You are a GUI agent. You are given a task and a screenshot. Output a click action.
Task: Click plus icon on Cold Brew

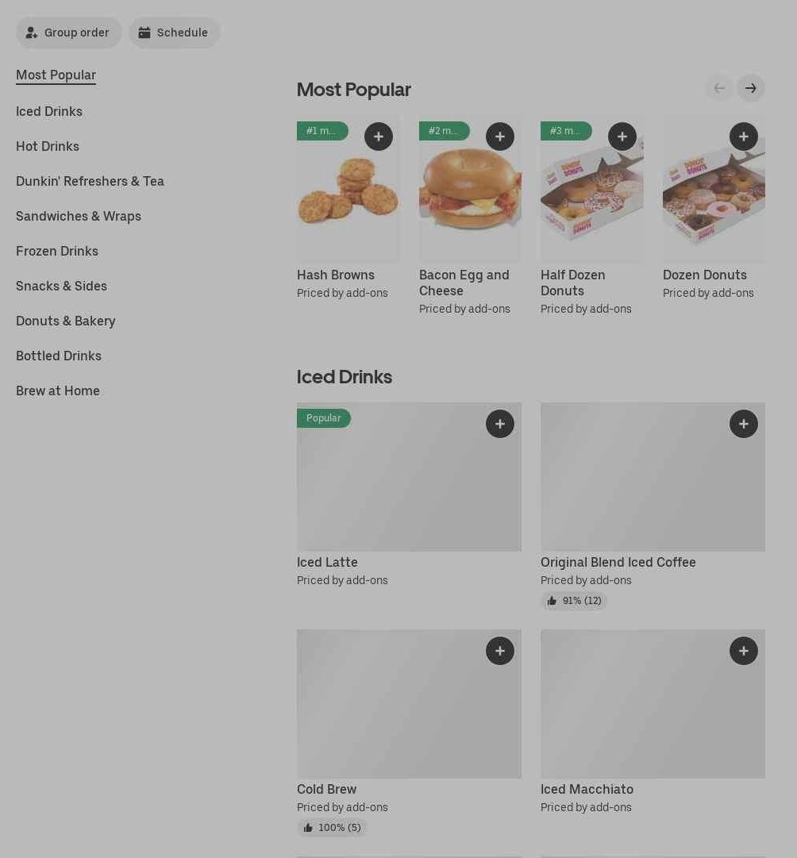pos(500,651)
